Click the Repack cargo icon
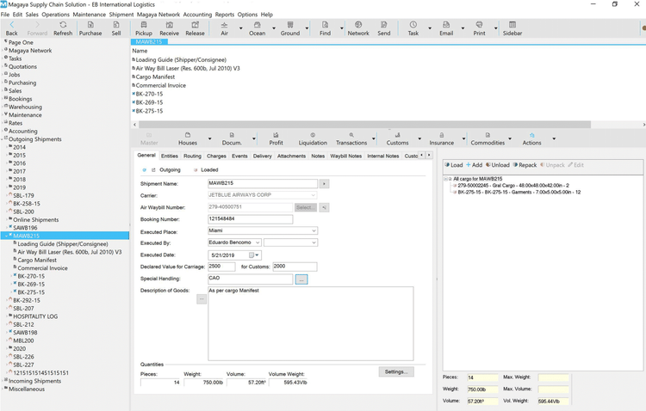The image size is (646, 411). 525,165
